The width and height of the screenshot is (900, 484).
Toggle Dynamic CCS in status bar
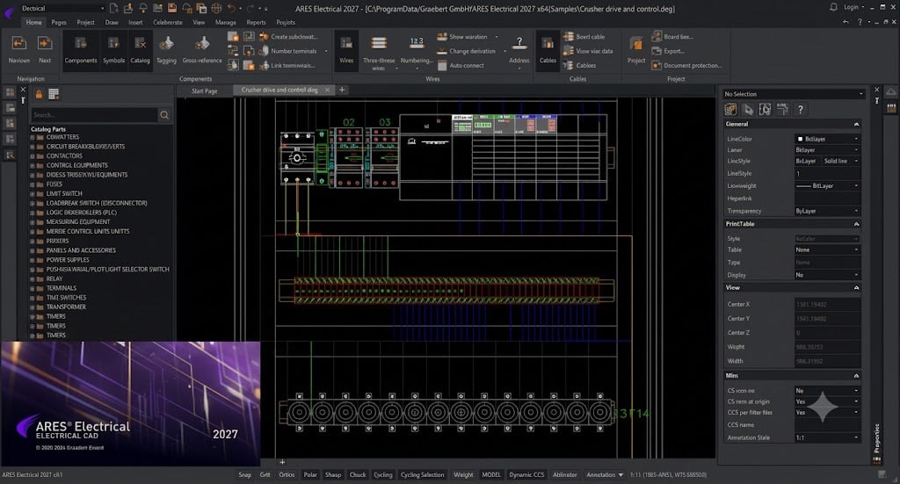(526, 475)
